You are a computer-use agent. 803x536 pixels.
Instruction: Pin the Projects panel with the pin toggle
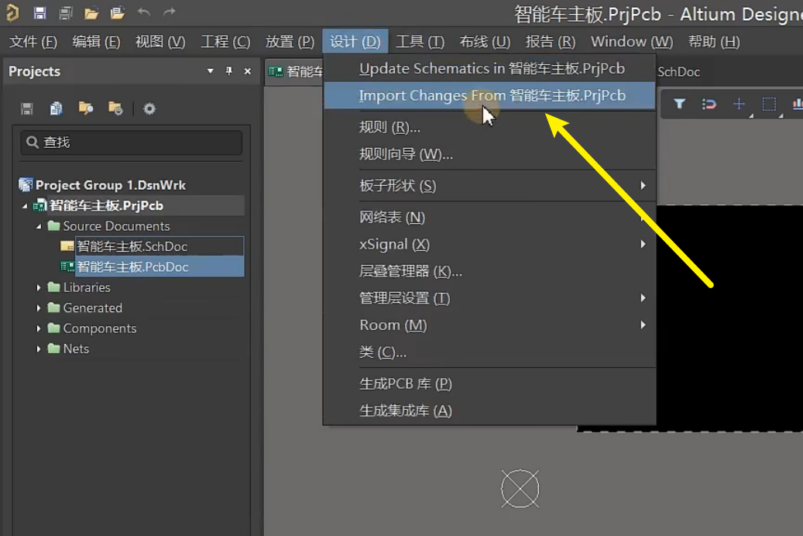tap(229, 71)
